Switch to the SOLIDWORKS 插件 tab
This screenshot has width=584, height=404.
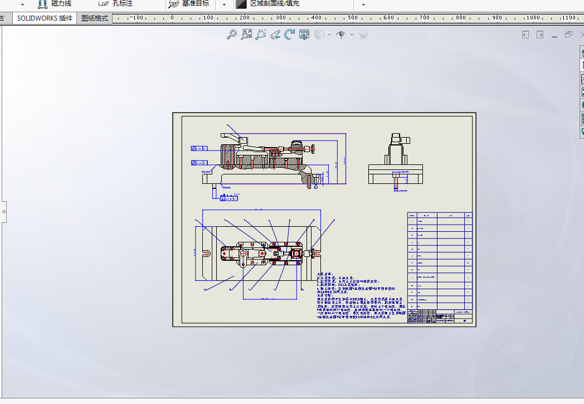tap(45, 18)
